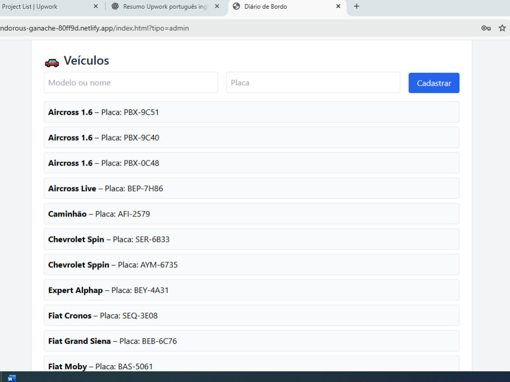Screen dimensions: 510x382
Task: Click the ChatGPT favicon on Resumo tab
Action: [115, 6]
